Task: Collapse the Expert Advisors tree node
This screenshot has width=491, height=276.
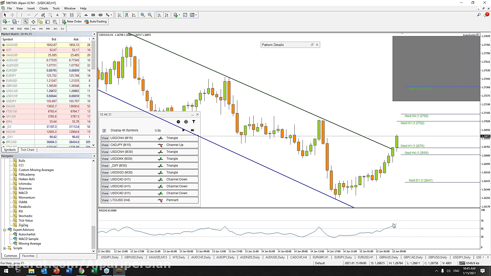Action: point(4,230)
